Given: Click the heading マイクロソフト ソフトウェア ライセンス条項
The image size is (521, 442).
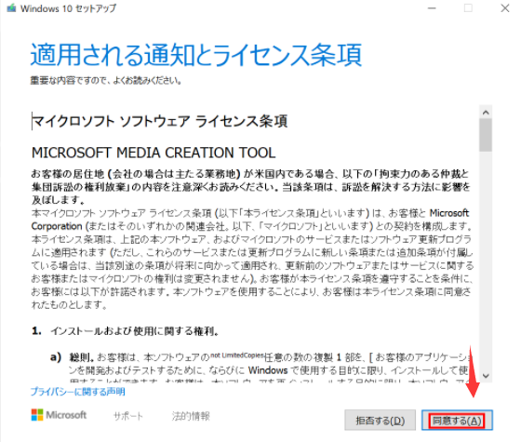Looking at the screenshot, I should click(x=160, y=121).
